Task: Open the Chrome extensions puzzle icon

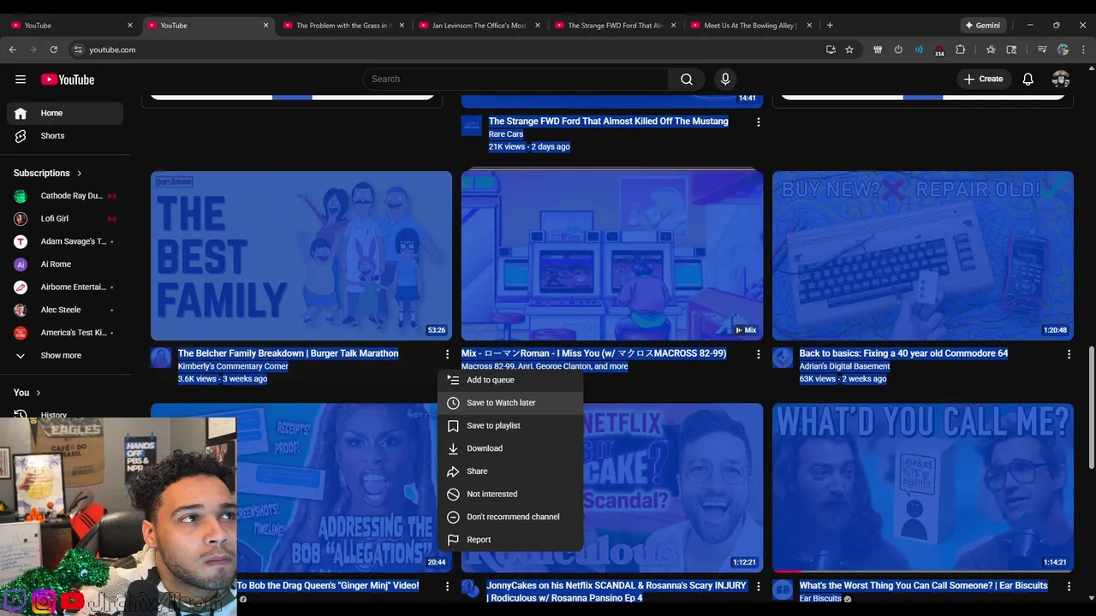Action: 960,50
